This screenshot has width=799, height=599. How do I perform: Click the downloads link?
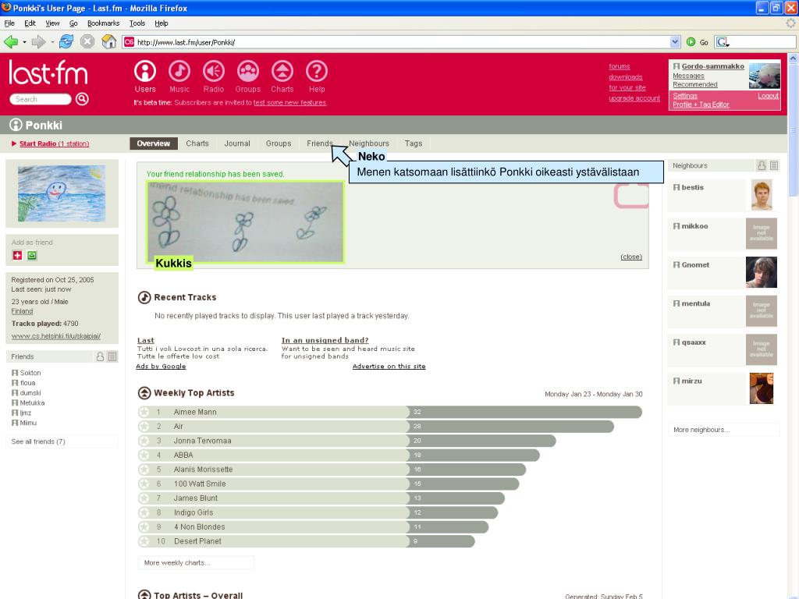click(x=625, y=77)
